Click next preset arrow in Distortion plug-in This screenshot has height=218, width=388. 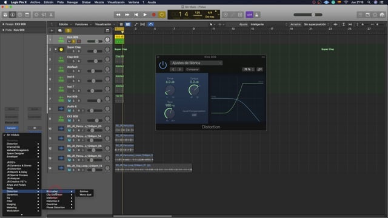(180, 70)
